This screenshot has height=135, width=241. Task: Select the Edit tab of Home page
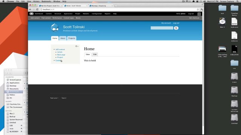tap(95, 54)
